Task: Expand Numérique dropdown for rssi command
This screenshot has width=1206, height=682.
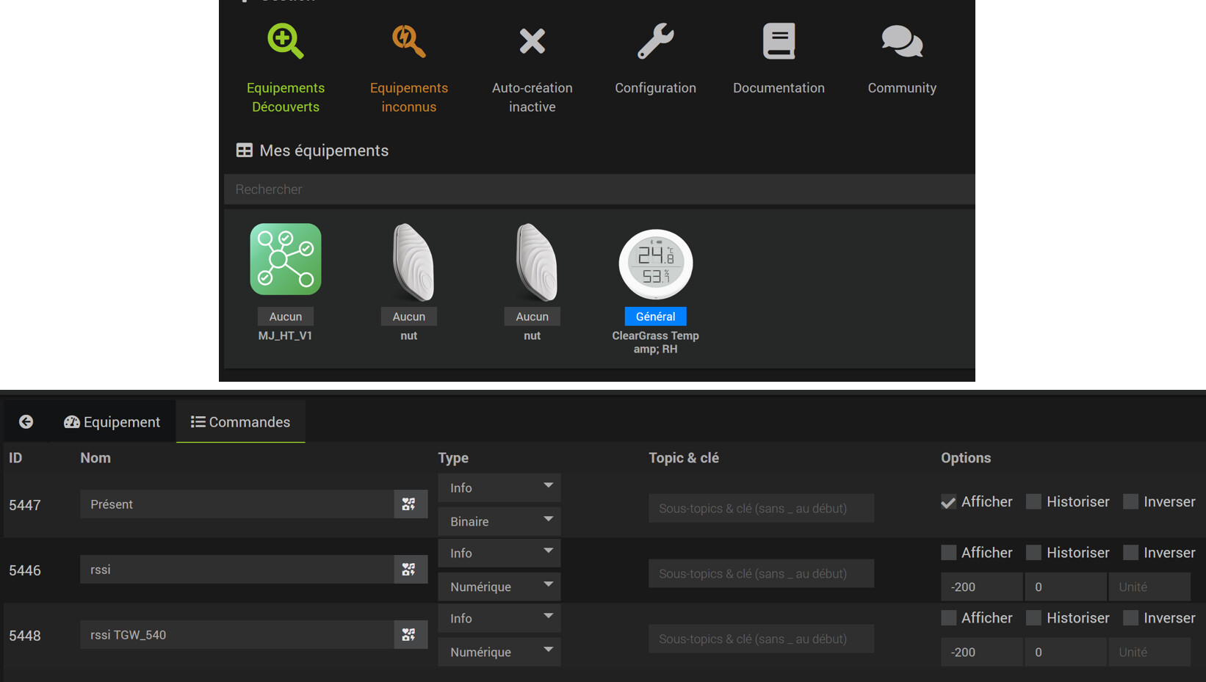Action: (x=499, y=587)
